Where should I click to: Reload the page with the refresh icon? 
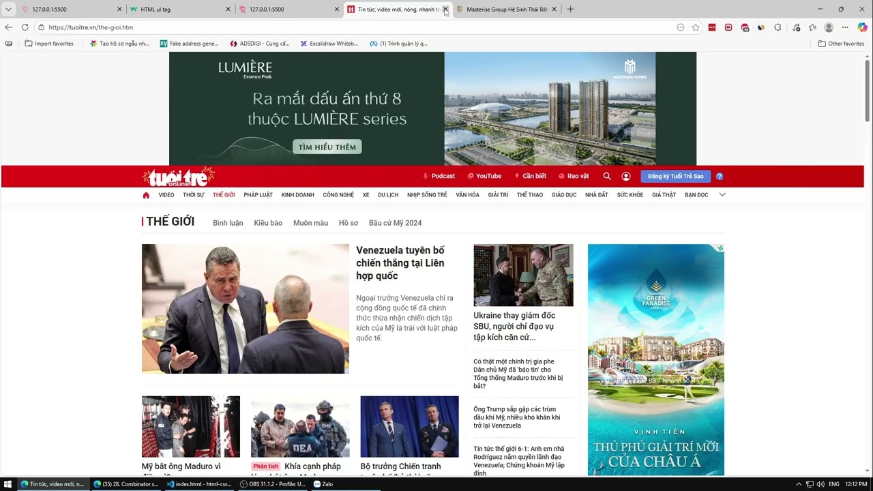point(25,27)
